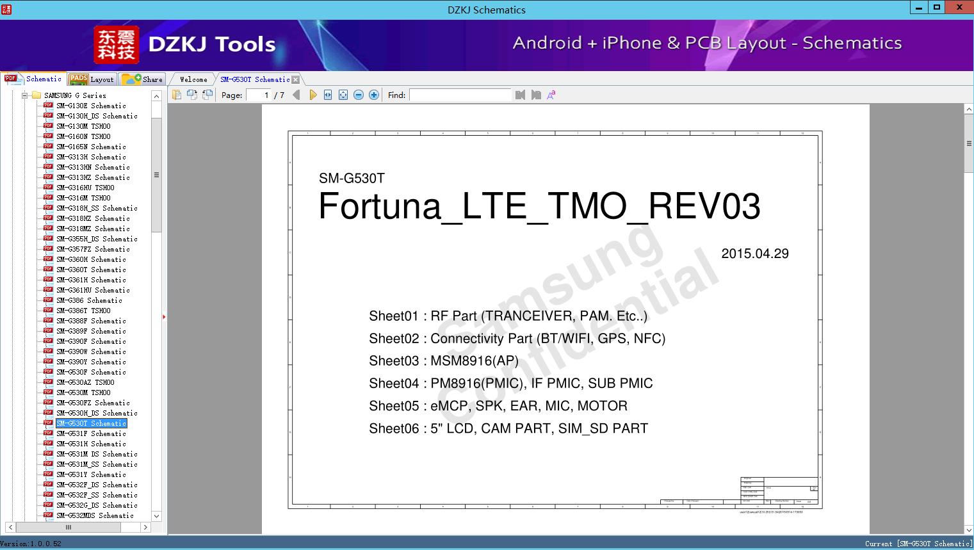
Task: Click the Find search input box
Action: click(460, 95)
